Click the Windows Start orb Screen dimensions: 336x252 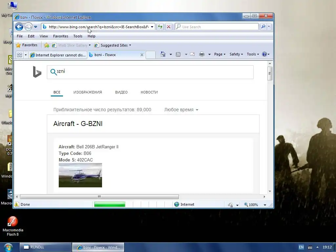(8, 247)
